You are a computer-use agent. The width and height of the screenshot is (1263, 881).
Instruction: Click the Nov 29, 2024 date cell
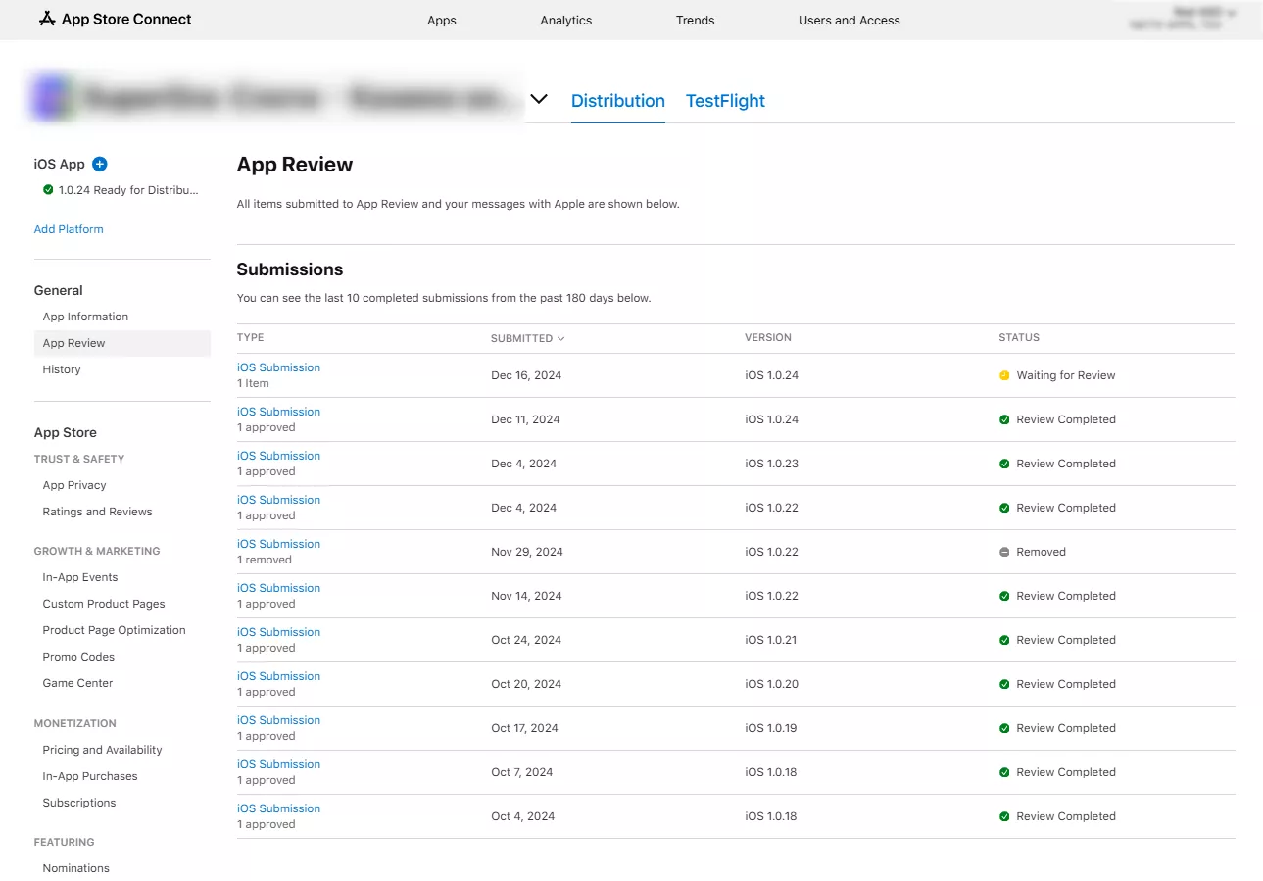527,552
